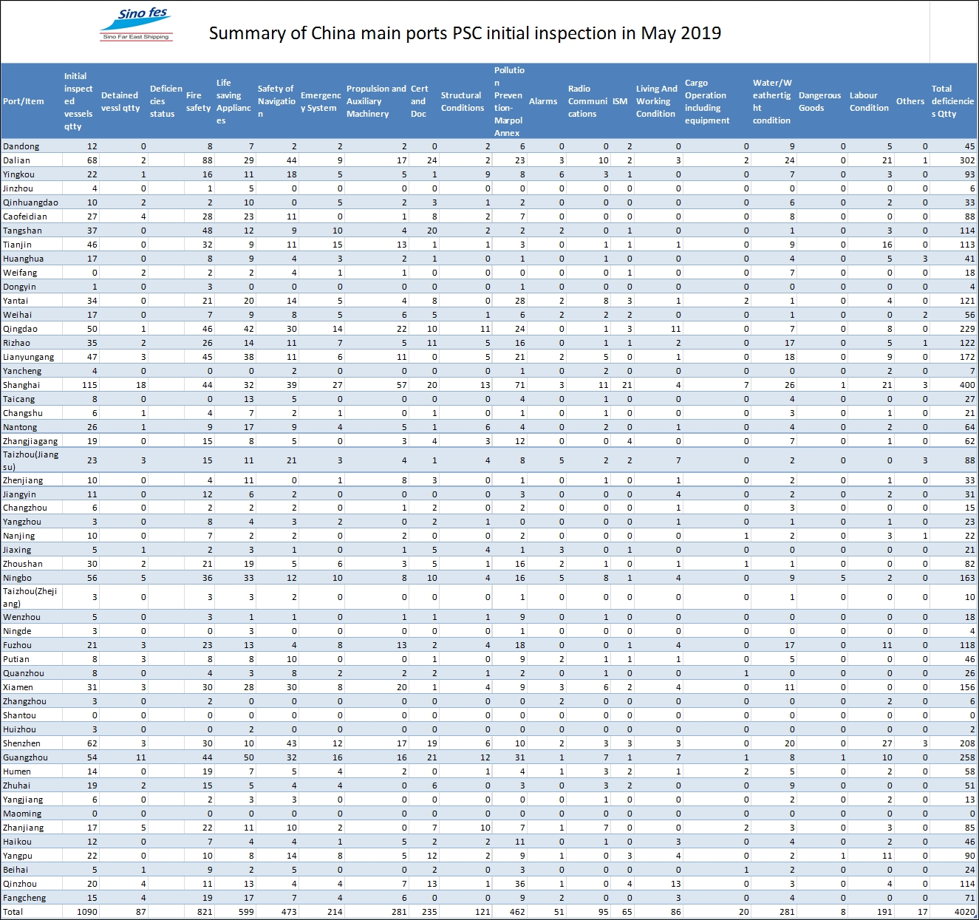The width and height of the screenshot is (979, 920).
Task: Select the Fuzhou port row label
Action: tap(17, 645)
